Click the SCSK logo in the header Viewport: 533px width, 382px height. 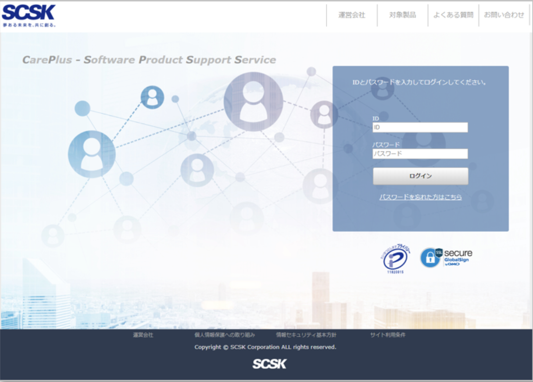tap(29, 16)
